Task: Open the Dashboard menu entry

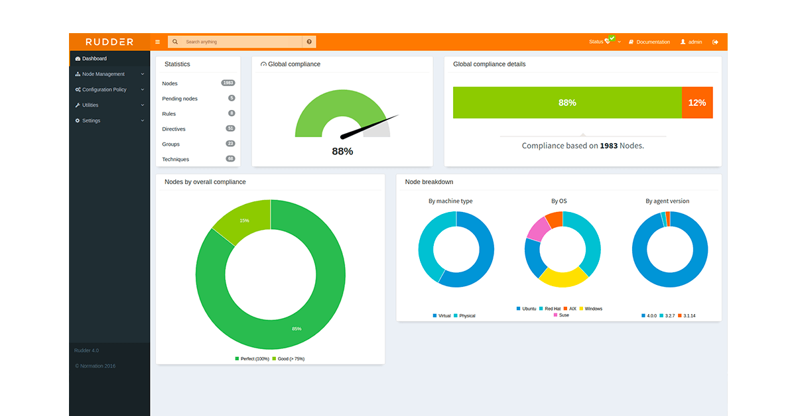Action: (x=98, y=58)
